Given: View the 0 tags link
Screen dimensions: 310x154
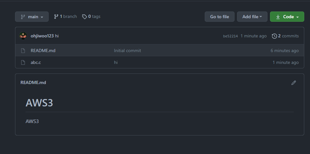Looking at the screenshot, I should (91, 17).
